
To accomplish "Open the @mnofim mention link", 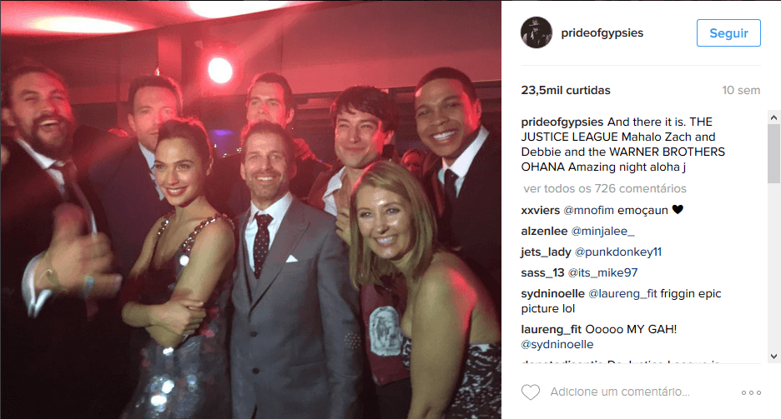I will [589, 211].
